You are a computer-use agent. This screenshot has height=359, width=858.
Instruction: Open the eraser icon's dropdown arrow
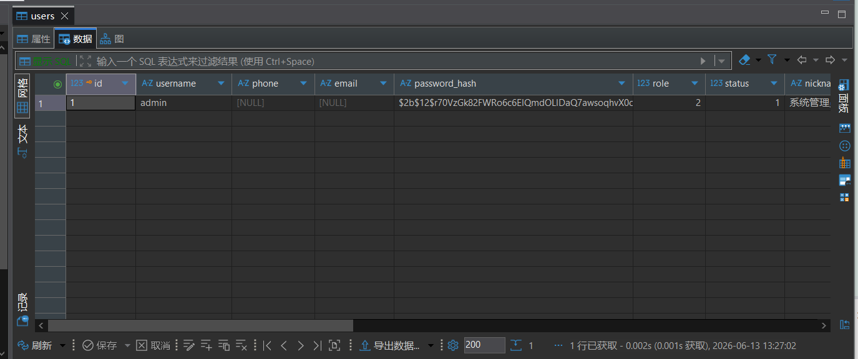pyautogui.click(x=758, y=60)
